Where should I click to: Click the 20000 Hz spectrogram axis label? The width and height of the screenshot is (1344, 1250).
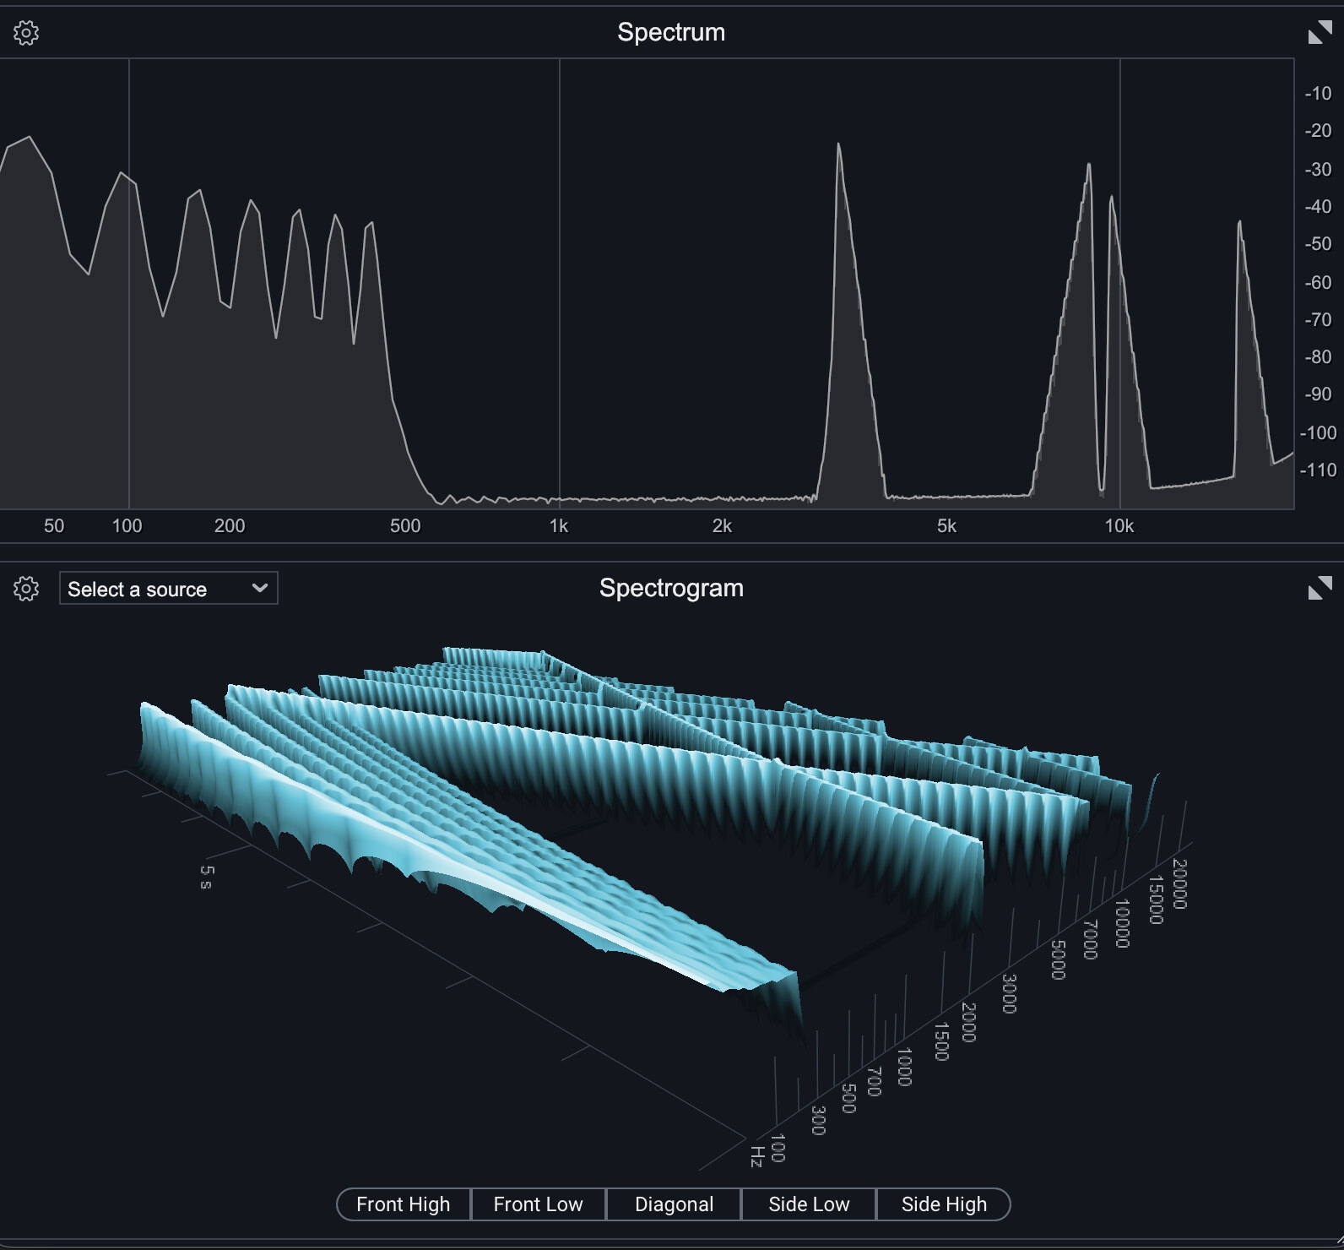point(1179,883)
